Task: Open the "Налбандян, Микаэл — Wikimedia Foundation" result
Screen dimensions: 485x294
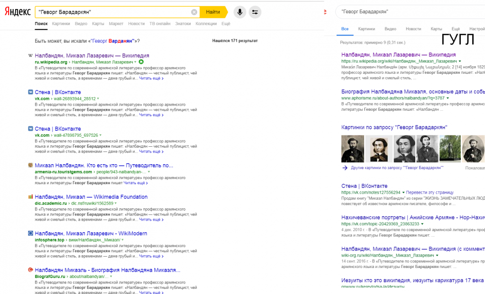Action: (91, 197)
